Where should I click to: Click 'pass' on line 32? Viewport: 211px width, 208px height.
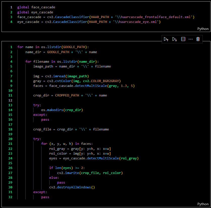tap(45, 197)
